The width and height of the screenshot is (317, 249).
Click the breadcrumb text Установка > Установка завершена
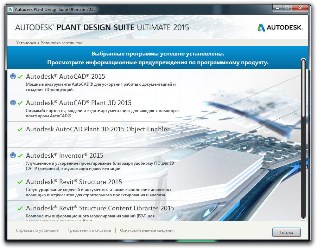click(x=49, y=43)
